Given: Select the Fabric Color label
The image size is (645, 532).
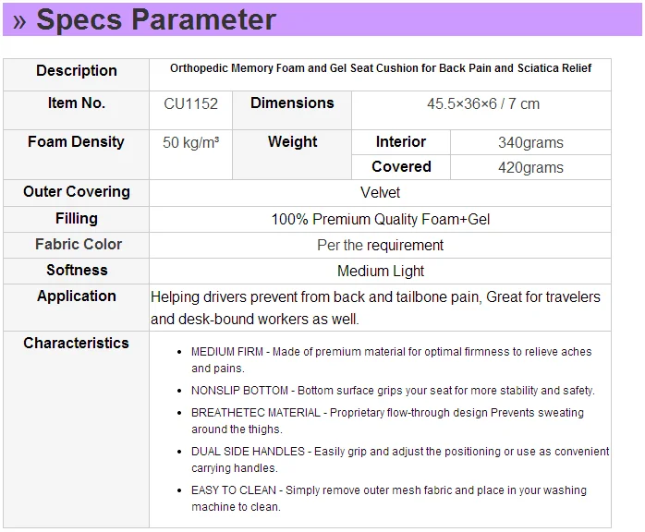Looking at the screenshot, I should (x=79, y=245).
